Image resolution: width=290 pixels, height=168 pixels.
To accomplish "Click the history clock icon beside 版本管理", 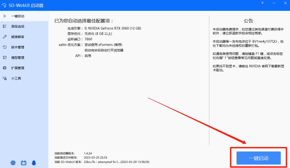I will 5,47.
